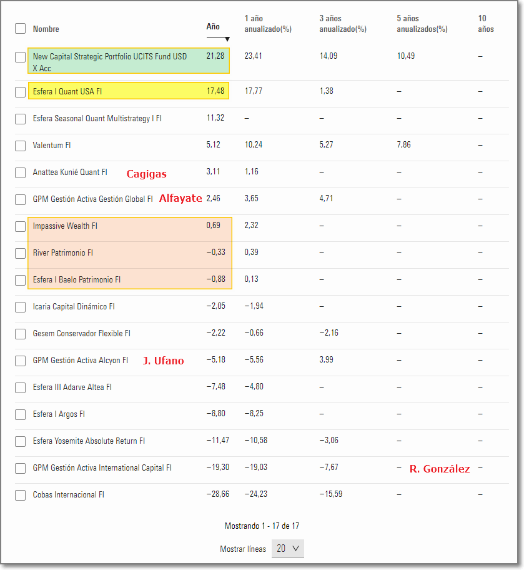Select the Esfera I Quant USA FI checkbox
The height and width of the screenshot is (570, 524).
[21, 92]
